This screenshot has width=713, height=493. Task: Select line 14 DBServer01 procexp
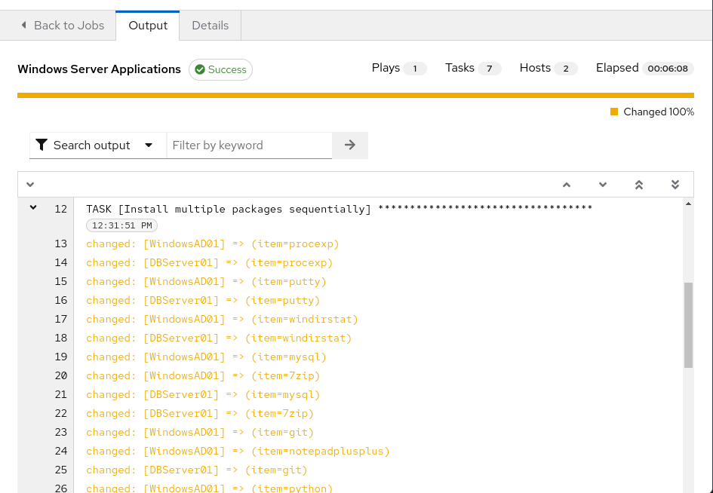pyautogui.click(x=210, y=263)
